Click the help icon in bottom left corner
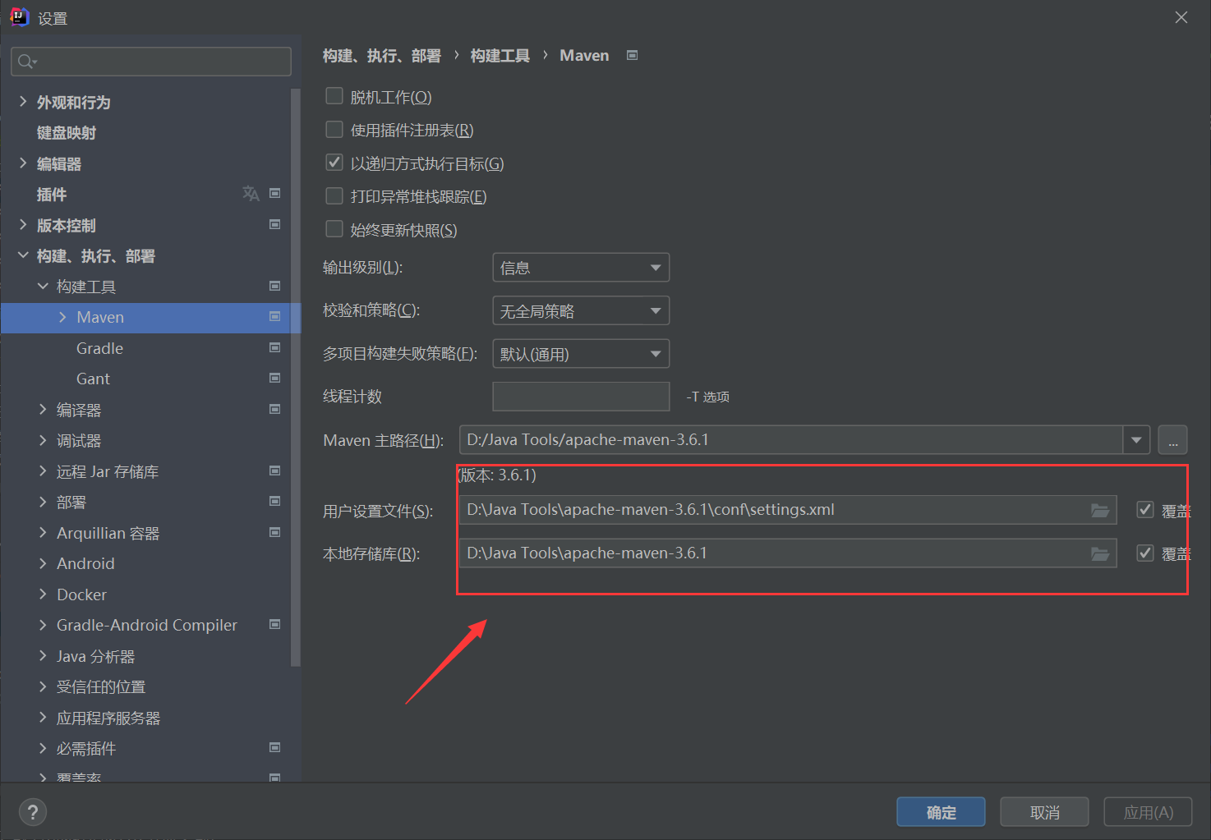 [32, 811]
